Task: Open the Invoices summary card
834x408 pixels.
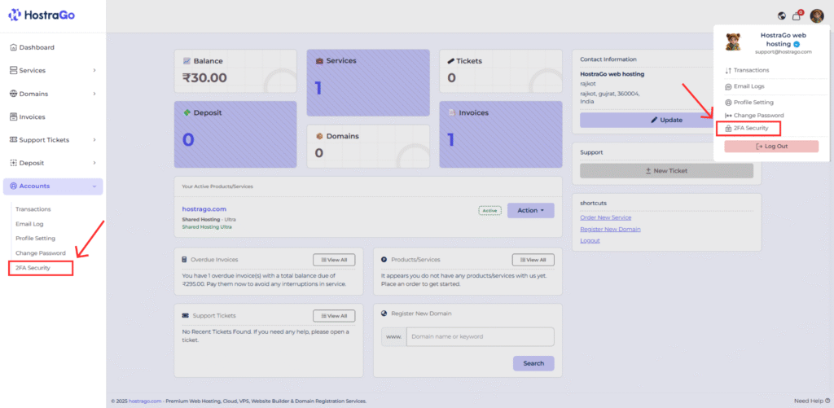Action: (501, 134)
